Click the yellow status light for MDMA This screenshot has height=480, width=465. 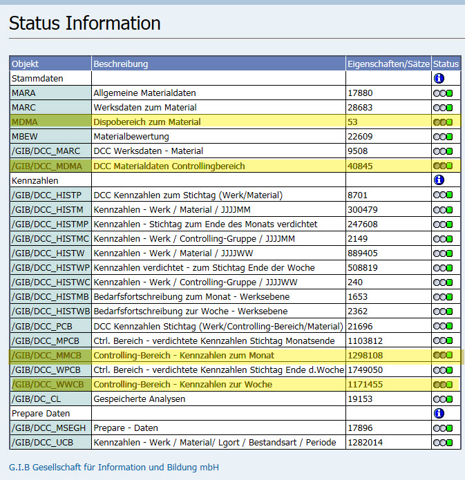[442, 122]
